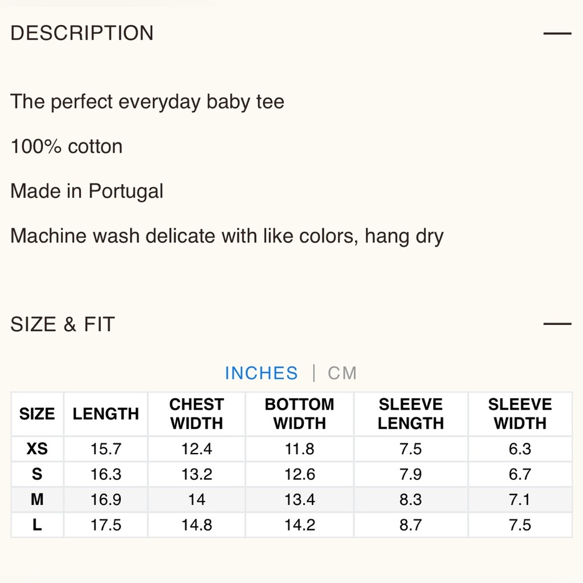
Task: Click the BOTTOM WIDTH column header
Action: (x=300, y=414)
